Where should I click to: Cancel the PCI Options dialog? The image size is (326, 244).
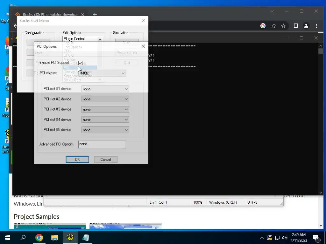tap(106, 159)
